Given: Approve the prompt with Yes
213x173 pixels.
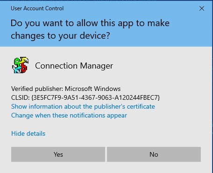Looking at the screenshot, I should [x=58, y=154].
